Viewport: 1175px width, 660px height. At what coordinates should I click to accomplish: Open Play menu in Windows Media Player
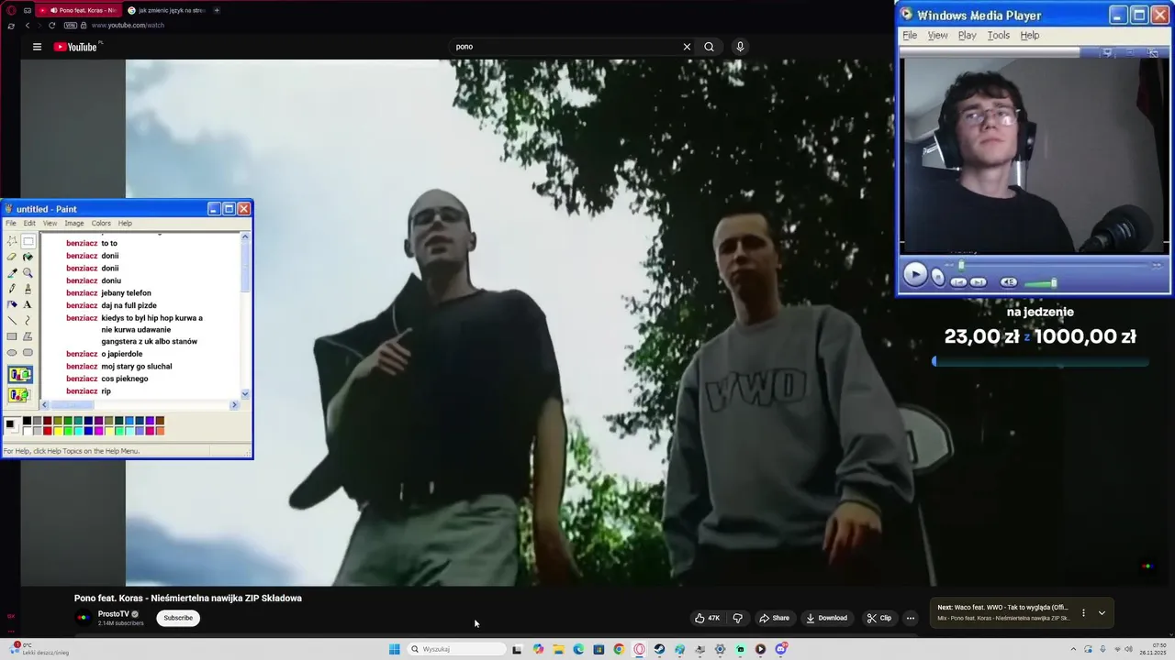(968, 35)
